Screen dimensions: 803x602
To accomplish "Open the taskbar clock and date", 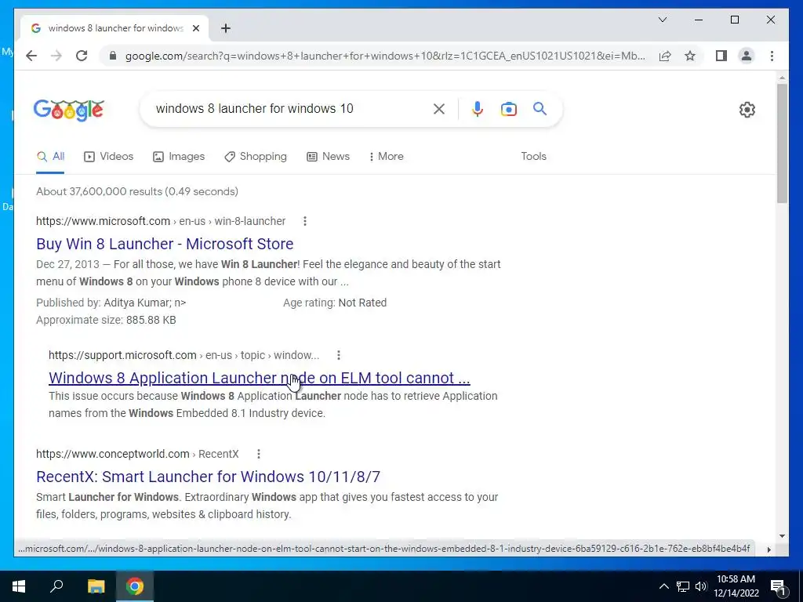I will pos(736,586).
